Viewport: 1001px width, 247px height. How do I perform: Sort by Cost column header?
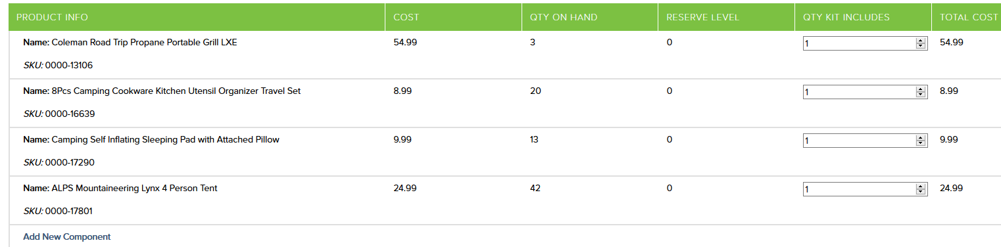point(406,17)
